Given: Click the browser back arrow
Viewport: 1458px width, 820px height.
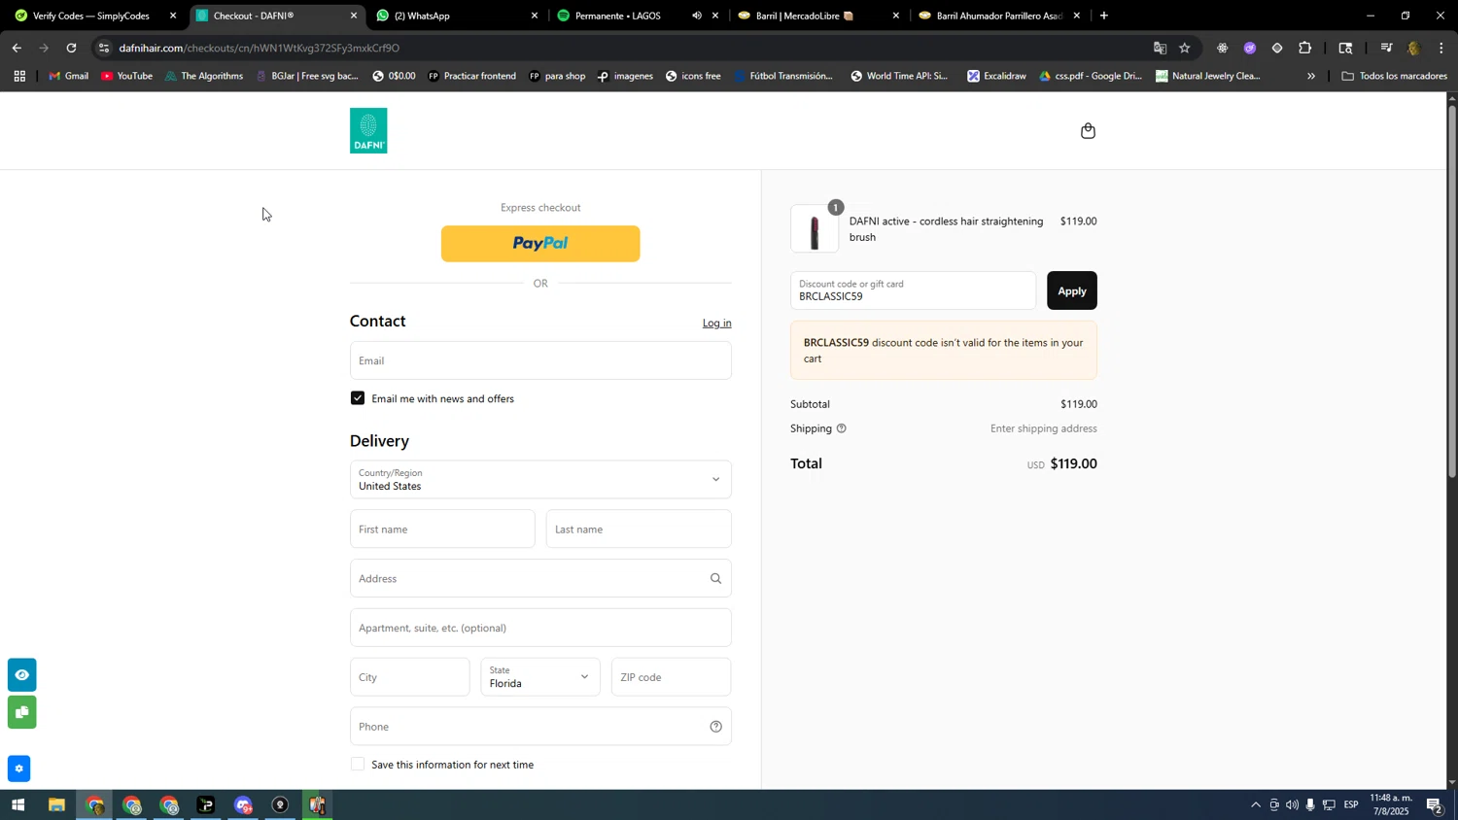Looking at the screenshot, I should [16, 48].
